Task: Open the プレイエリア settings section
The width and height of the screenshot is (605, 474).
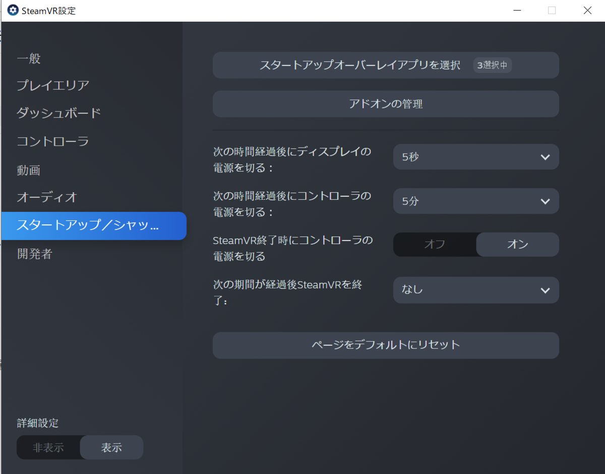Action: pos(53,85)
